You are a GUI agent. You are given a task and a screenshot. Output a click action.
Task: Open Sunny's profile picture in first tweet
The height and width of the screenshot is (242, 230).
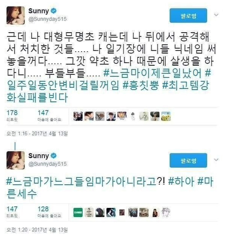(15, 16)
